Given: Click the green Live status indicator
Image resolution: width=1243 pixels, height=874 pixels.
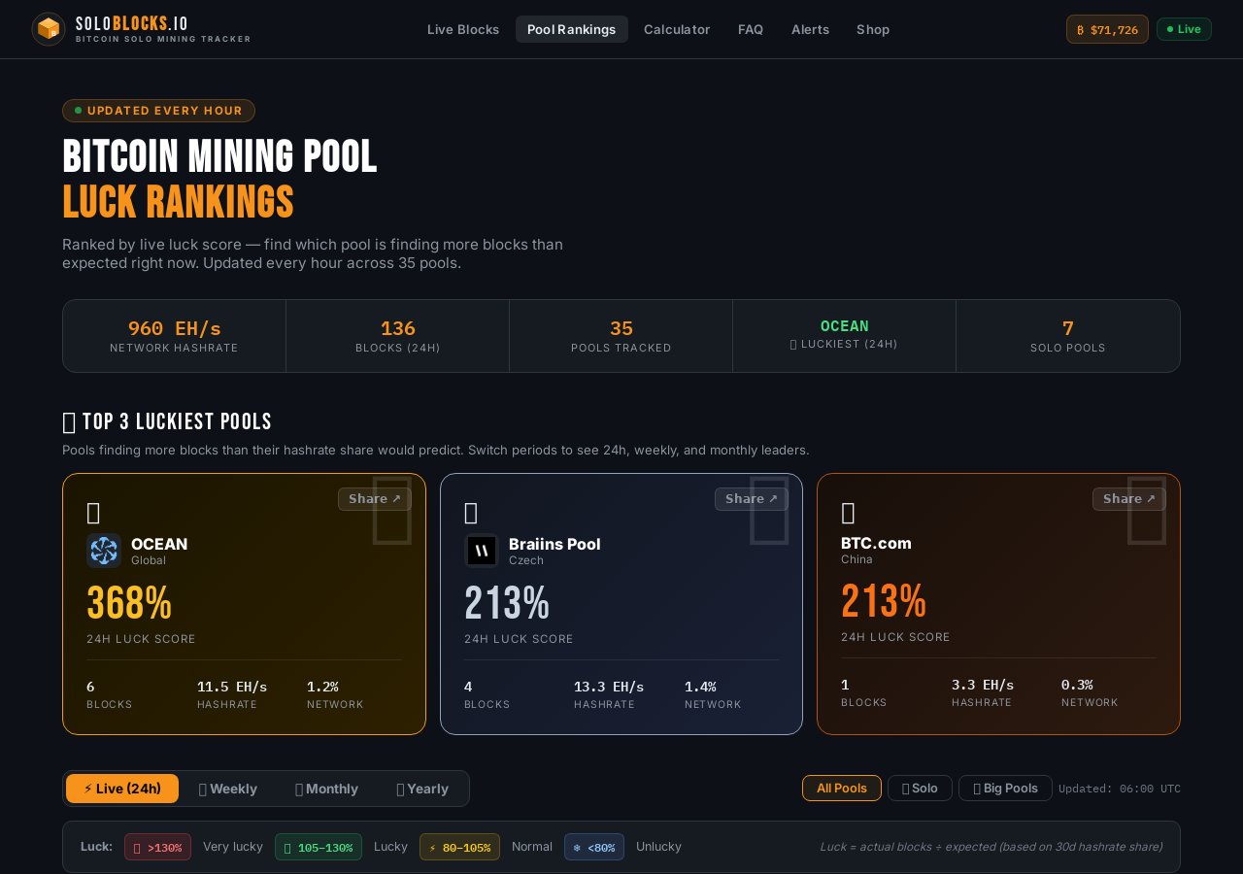Looking at the screenshot, I should point(1184,29).
